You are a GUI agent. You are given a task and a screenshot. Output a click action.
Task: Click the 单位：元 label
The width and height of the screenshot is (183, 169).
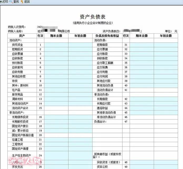tap(171, 31)
